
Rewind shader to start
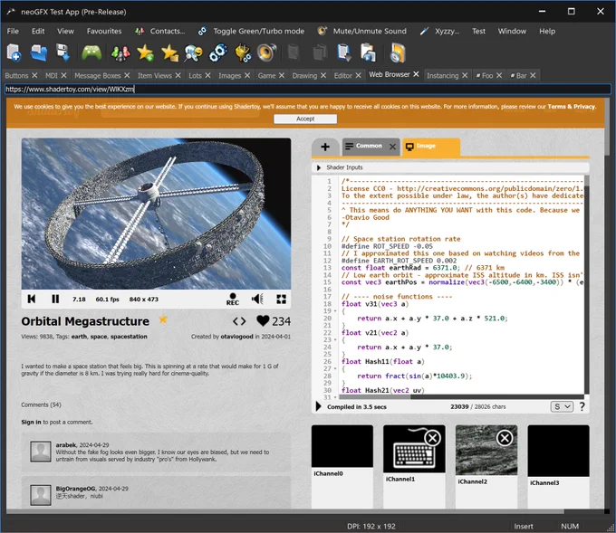tap(32, 299)
